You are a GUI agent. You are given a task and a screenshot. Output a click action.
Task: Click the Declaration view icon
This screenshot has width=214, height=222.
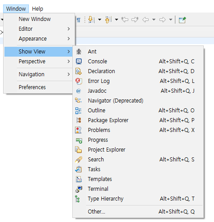click(x=79, y=71)
